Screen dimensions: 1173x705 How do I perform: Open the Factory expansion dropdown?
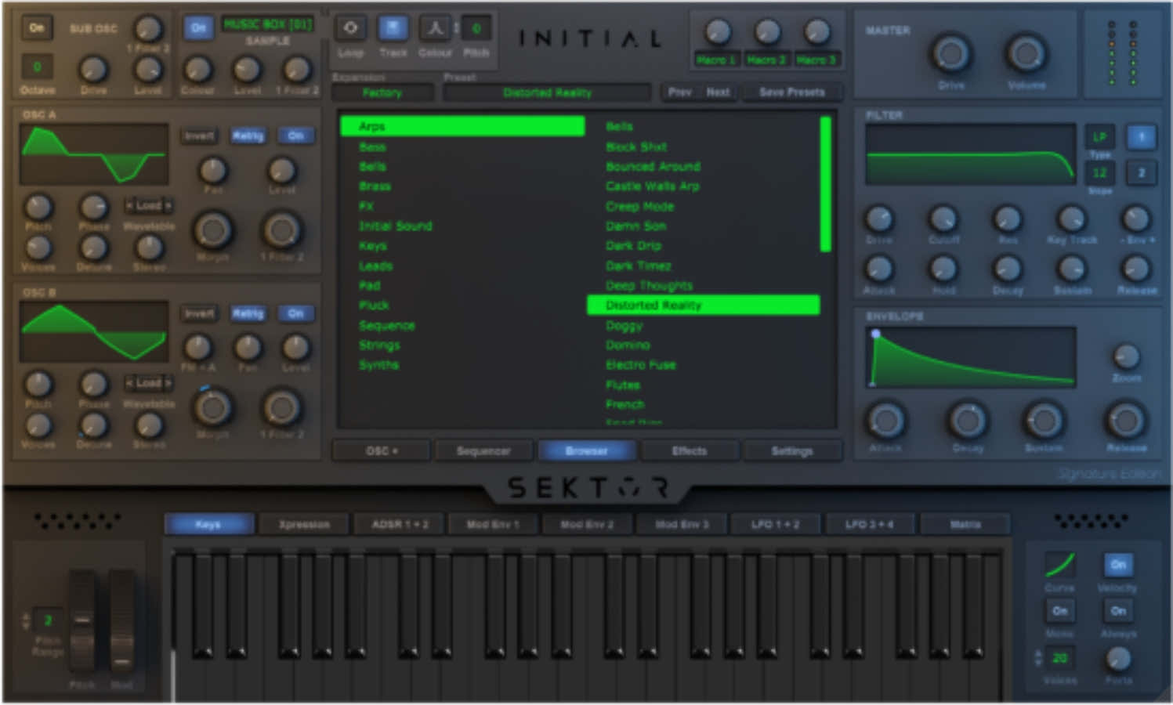pos(382,92)
